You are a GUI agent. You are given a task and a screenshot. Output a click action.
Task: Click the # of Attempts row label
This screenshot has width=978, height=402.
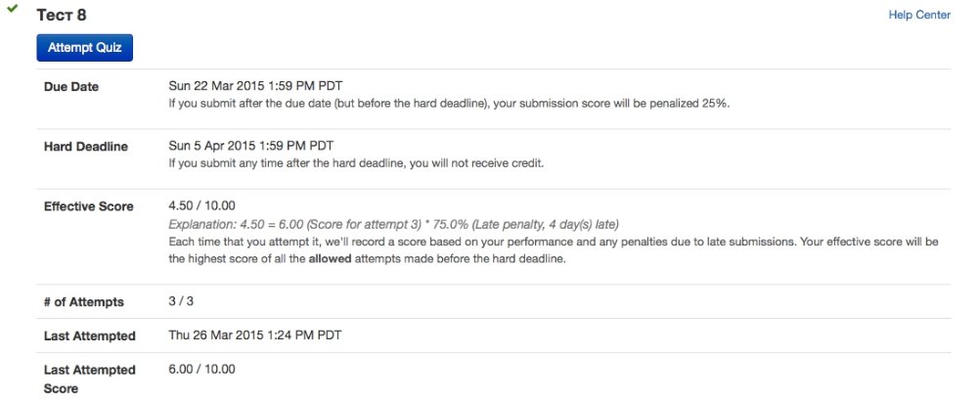pyautogui.click(x=83, y=302)
